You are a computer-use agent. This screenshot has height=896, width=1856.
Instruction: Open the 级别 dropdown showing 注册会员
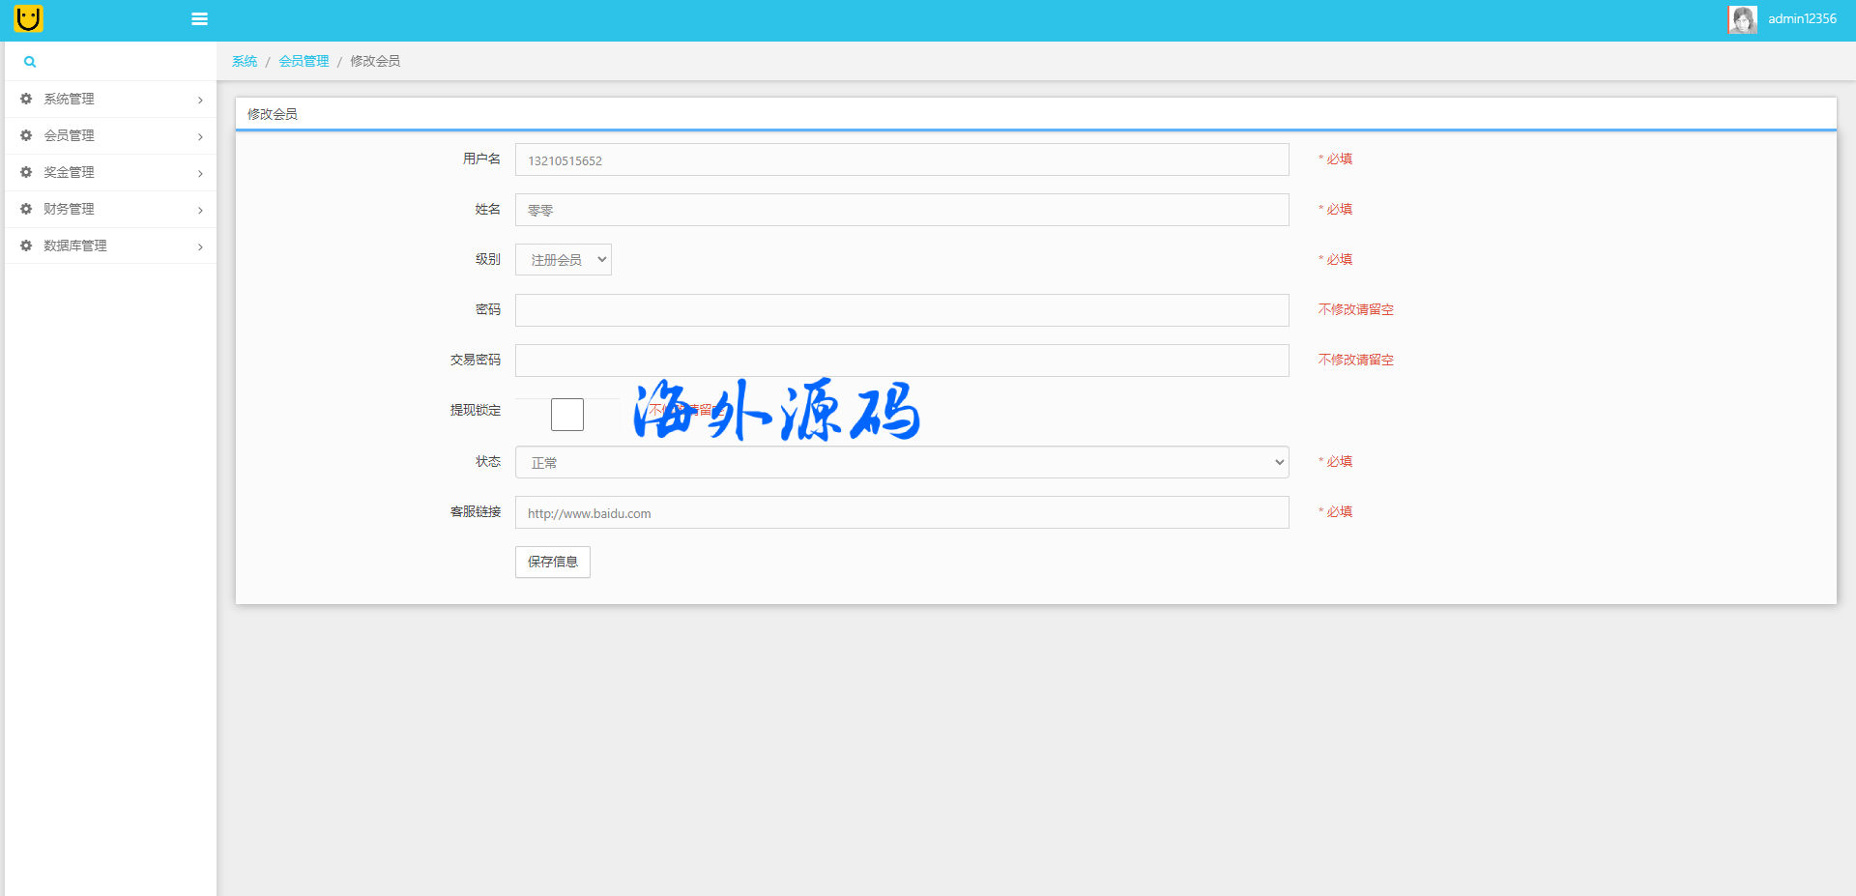tap(564, 260)
